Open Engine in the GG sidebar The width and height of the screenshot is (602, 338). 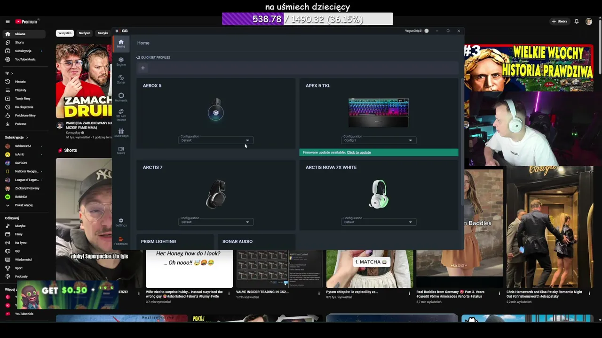(x=121, y=61)
